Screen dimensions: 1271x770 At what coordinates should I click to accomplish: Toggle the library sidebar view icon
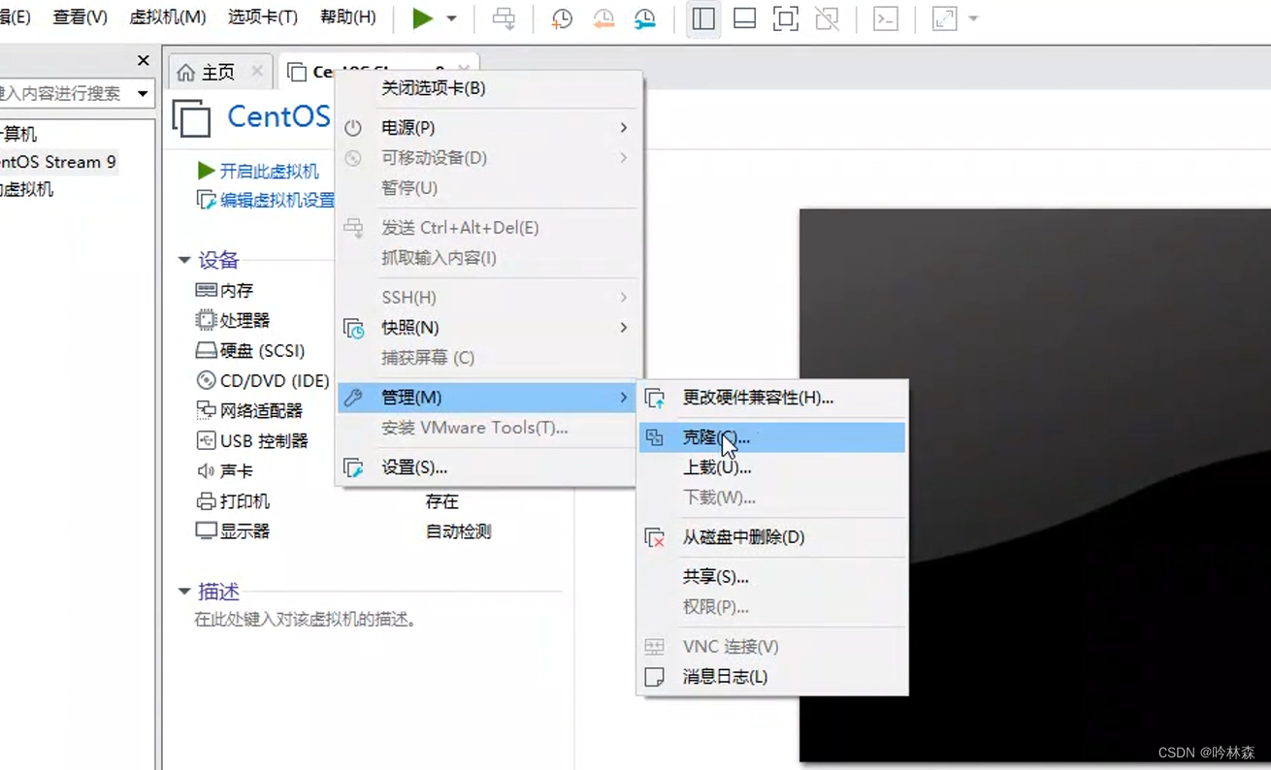coord(703,18)
